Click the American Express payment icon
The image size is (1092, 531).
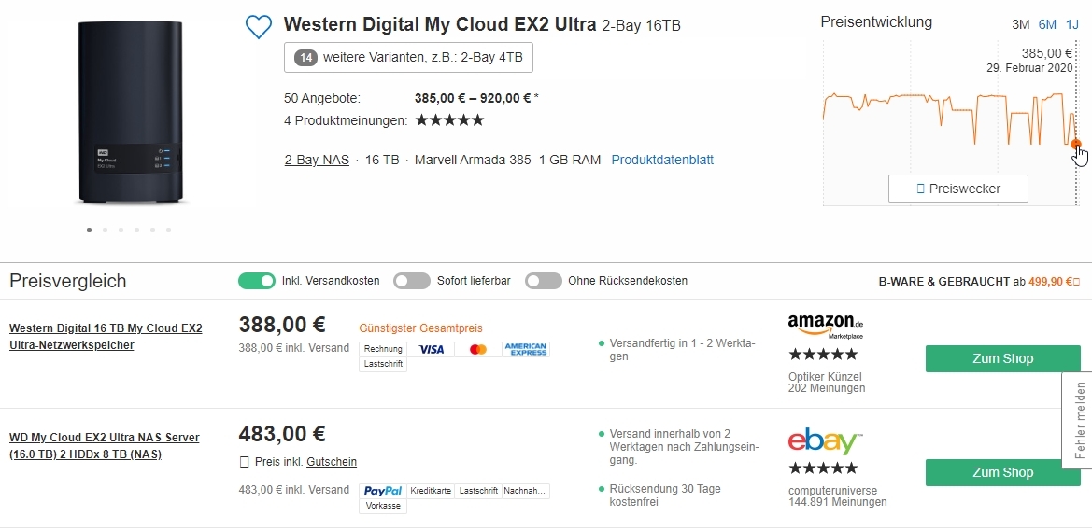tap(526, 349)
